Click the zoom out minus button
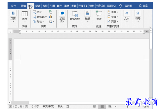The width and height of the screenshot is (161, 111). coord(115,107)
